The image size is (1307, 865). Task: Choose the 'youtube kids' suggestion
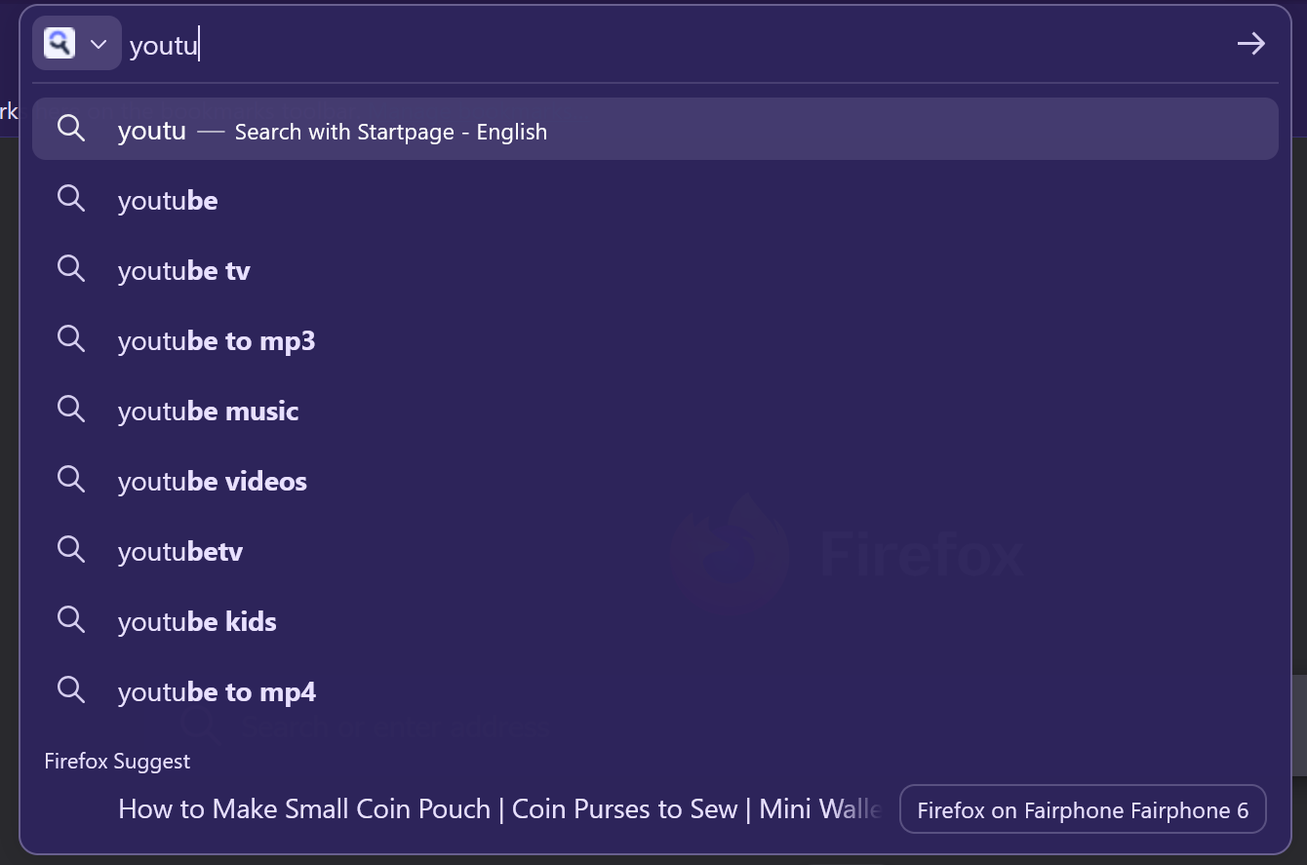tap(197, 622)
